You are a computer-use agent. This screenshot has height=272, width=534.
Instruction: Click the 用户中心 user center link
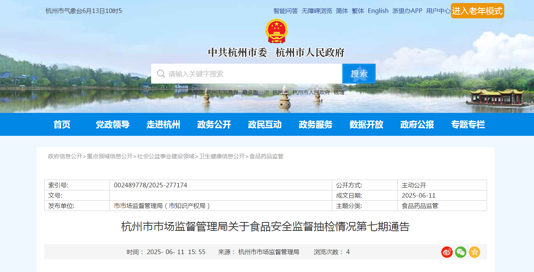click(438, 11)
